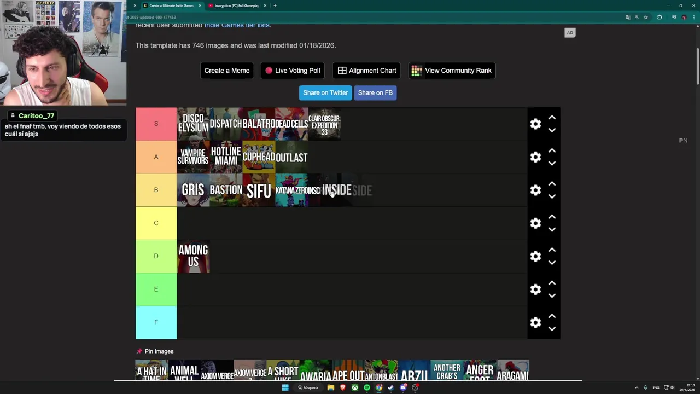
Task: Open the Indie Games tier lists link
Action: tap(237, 26)
